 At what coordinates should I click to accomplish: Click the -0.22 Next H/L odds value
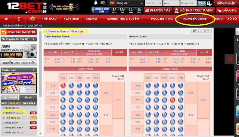point(208,62)
